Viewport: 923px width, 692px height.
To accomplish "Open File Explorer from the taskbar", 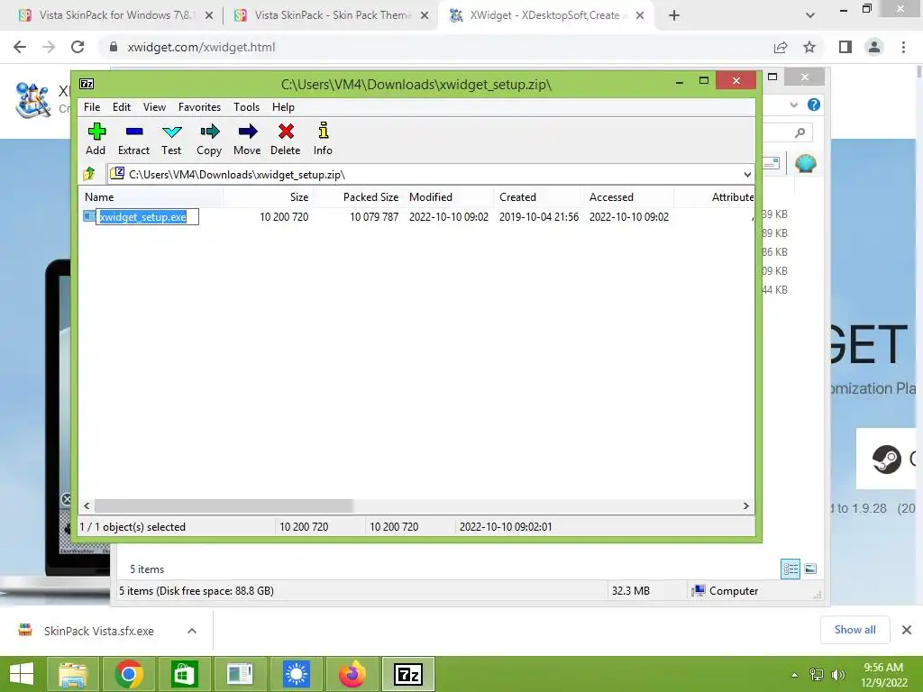I will [x=74, y=674].
